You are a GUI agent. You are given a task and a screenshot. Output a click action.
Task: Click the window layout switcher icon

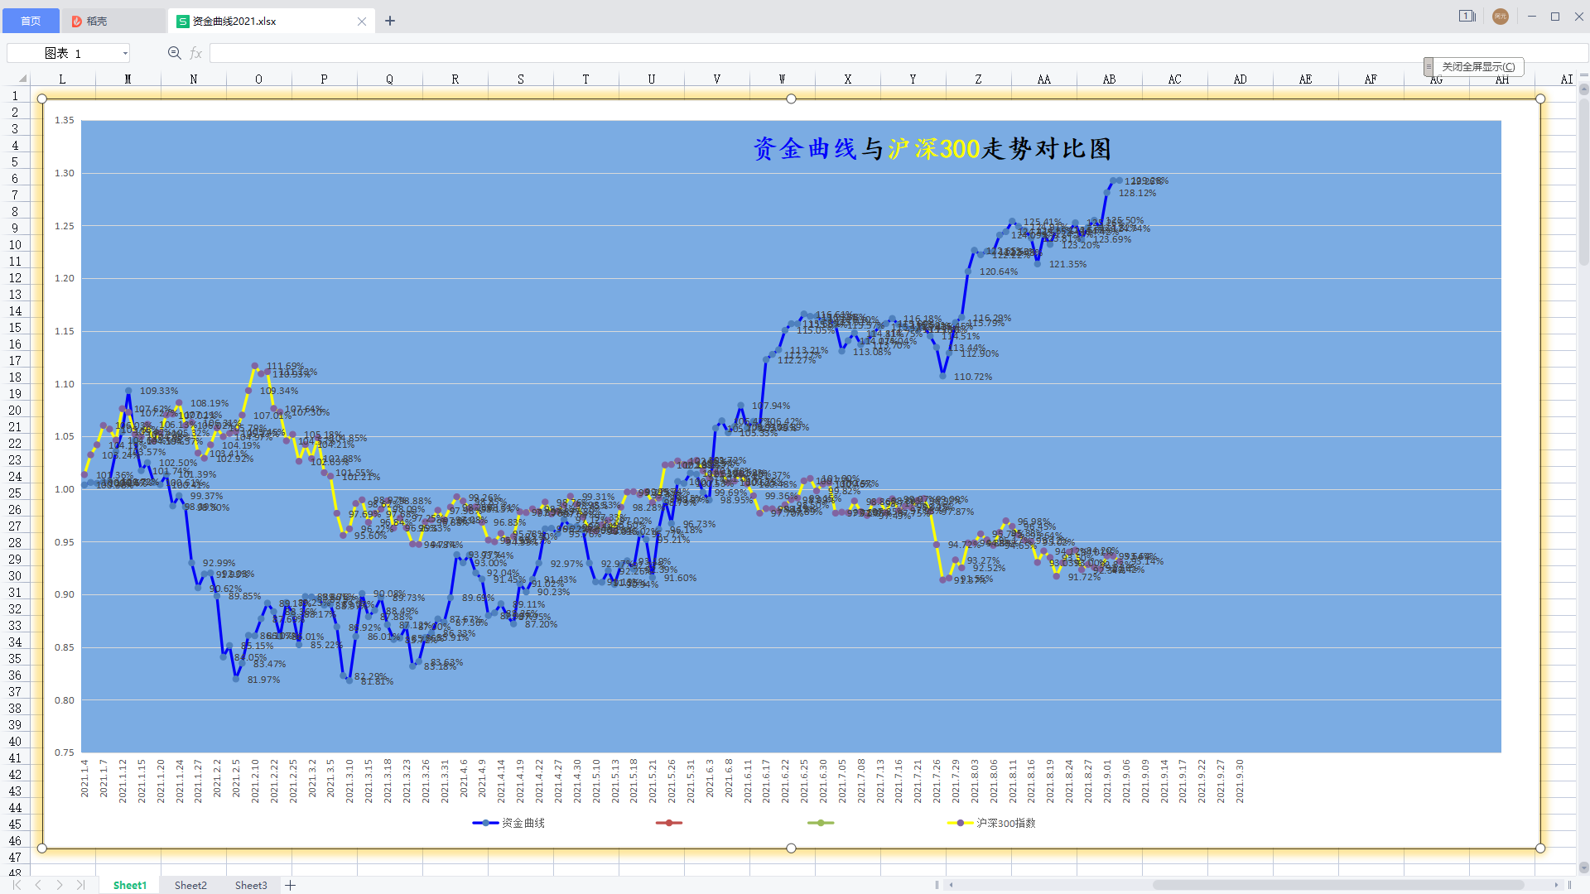(x=1467, y=16)
